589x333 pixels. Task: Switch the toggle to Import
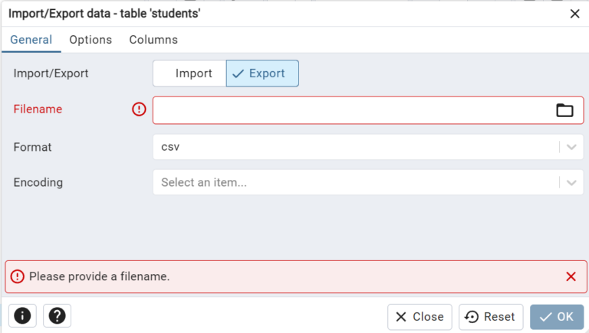[190, 73]
